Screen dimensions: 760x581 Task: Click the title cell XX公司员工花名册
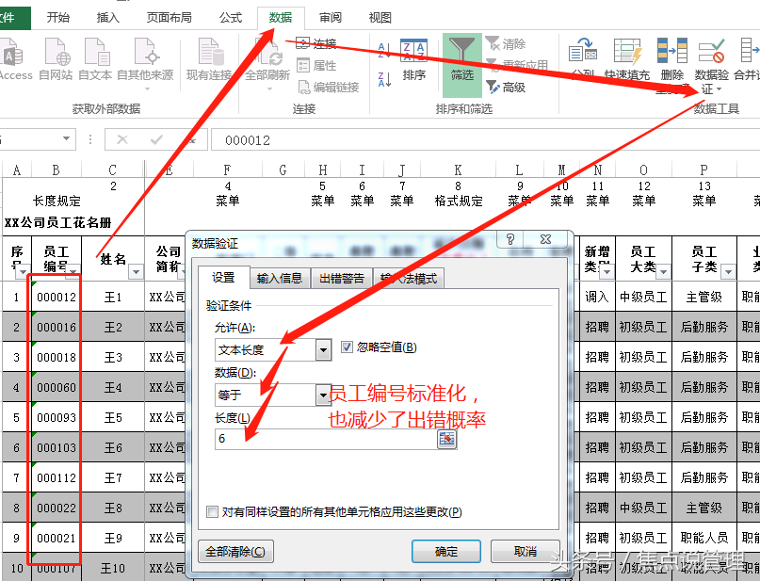click(x=58, y=223)
